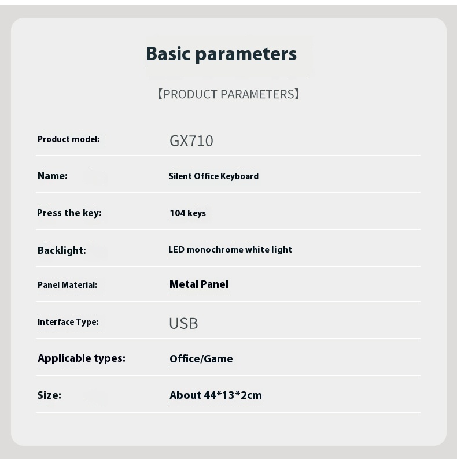Click the GX710 model value
The image size is (457, 459).
pos(191,141)
